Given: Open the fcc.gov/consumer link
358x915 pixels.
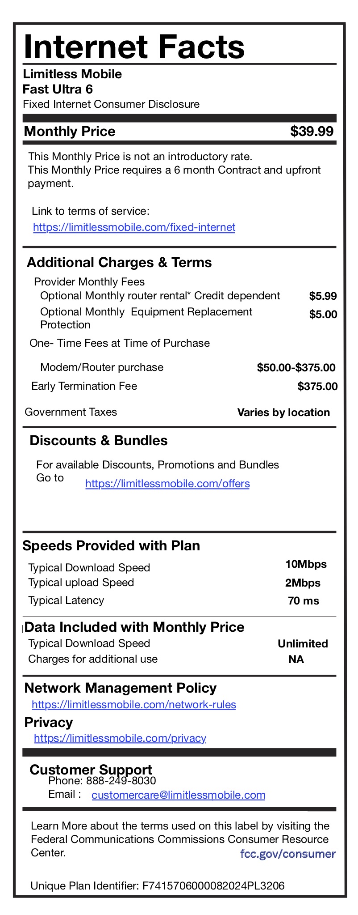Looking at the screenshot, I should point(287,853).
